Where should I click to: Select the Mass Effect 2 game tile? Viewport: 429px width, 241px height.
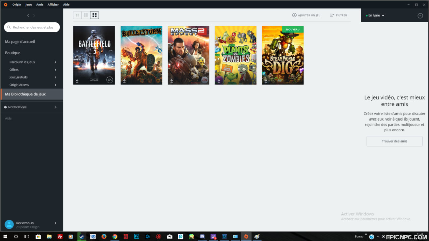tap(189, 55)
